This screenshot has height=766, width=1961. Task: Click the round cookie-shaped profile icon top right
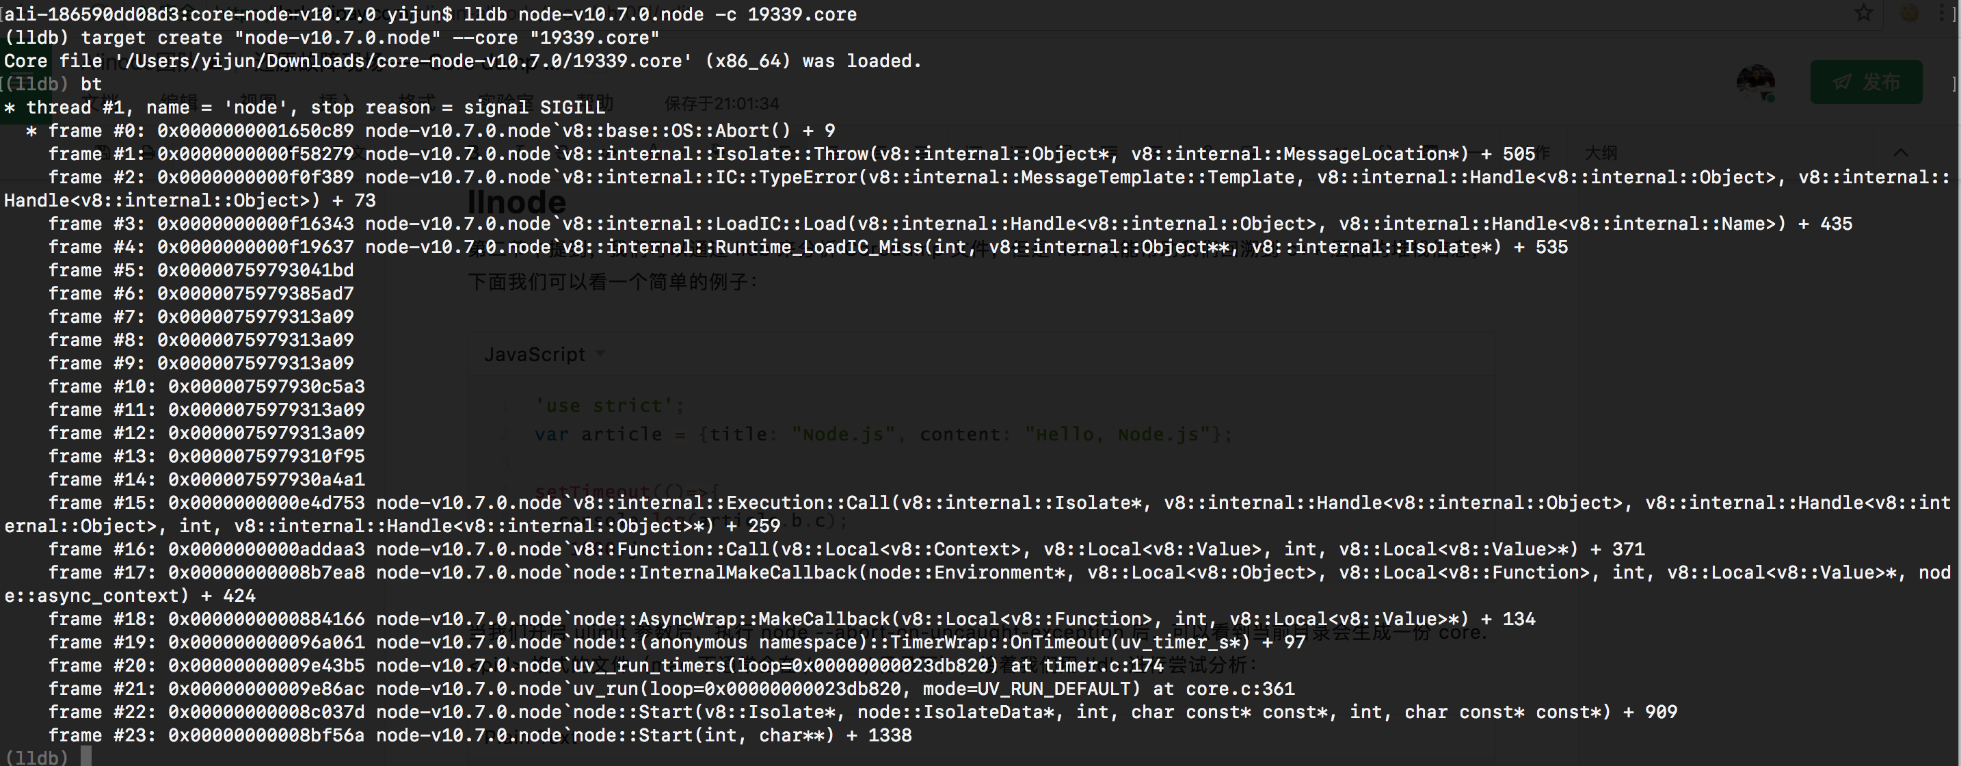[x=1910, y=12]
